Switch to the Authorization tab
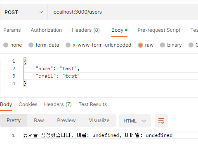This screenshot has height=151, width=198. (46, 30)
